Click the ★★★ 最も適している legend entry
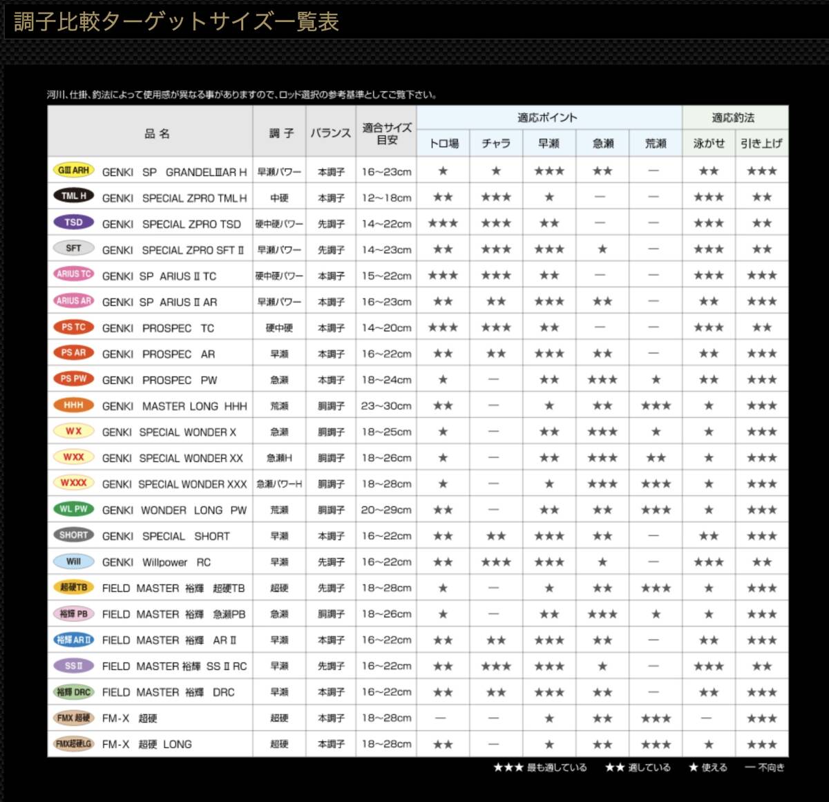Screen dimensions: 829x802 540,767
